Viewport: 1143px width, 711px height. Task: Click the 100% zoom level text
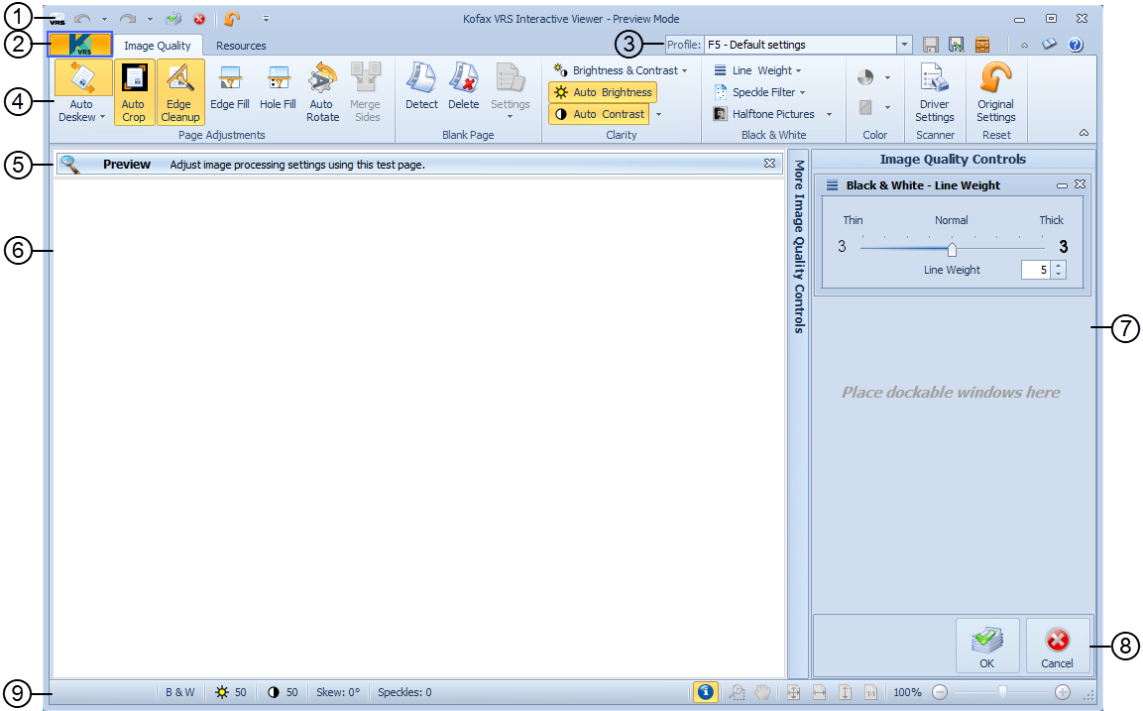tap(907, 692)
